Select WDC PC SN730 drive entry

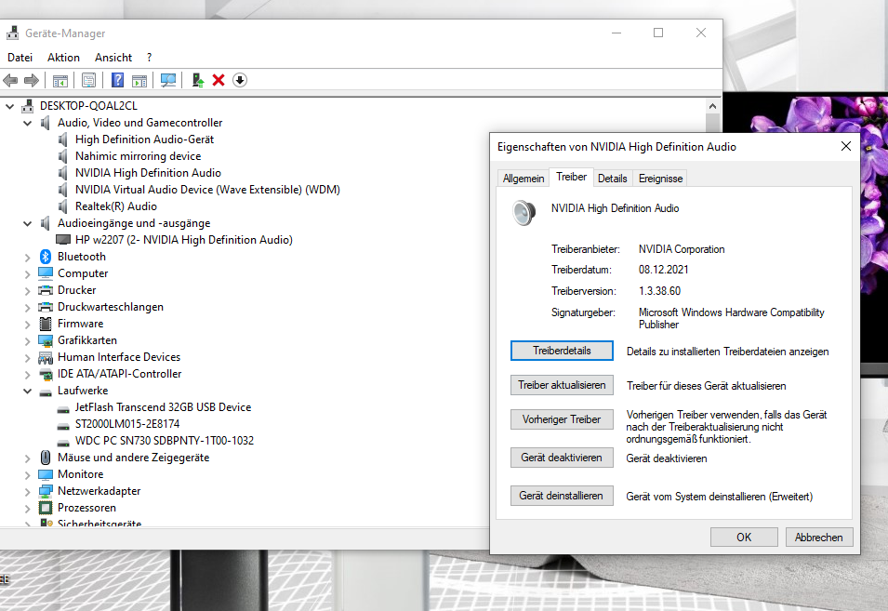click(x=165, y=441)
